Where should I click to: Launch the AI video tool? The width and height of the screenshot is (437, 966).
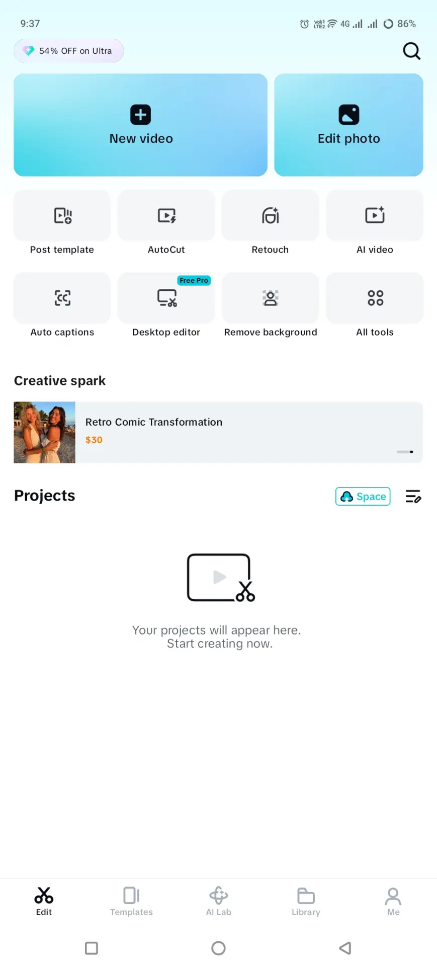[375, 215]
